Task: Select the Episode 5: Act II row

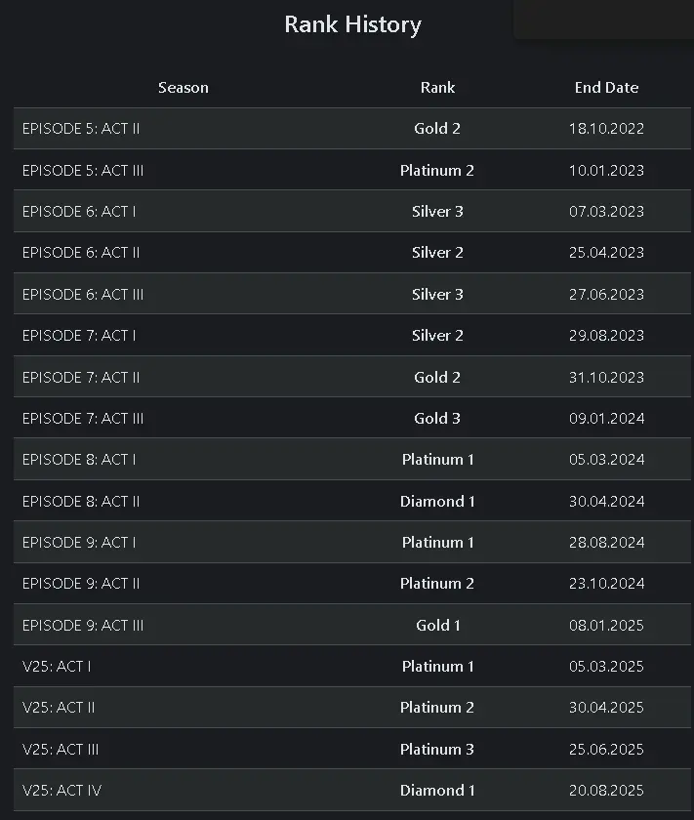Action: (81, 129)
